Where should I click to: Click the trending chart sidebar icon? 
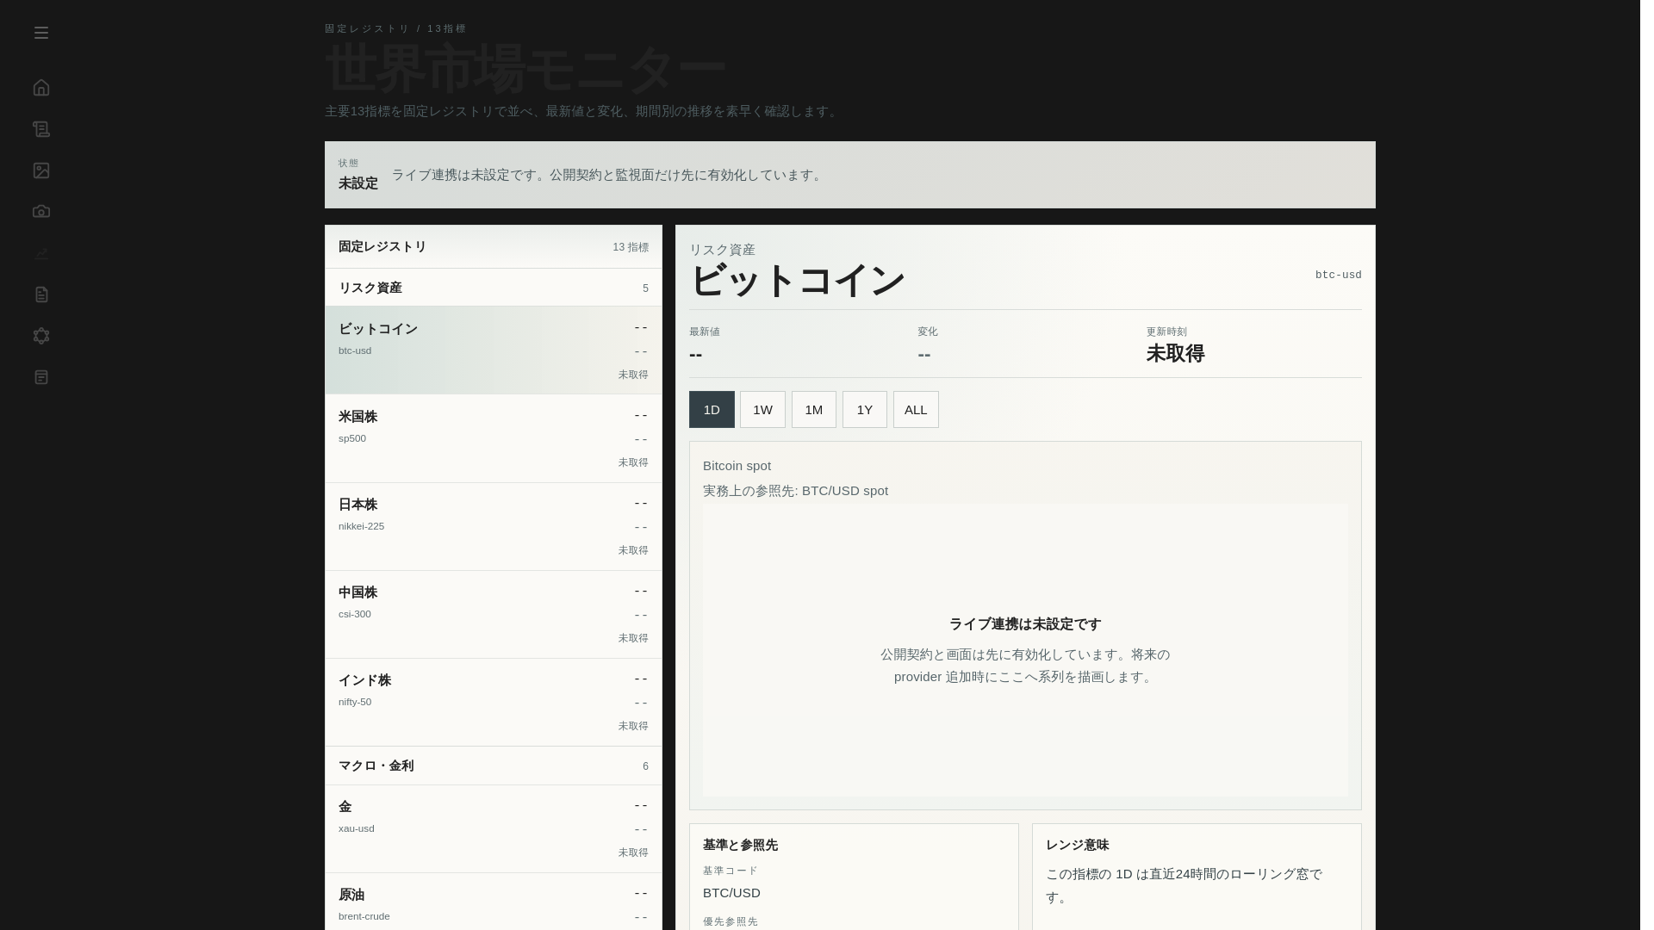[x=41, y=253]
